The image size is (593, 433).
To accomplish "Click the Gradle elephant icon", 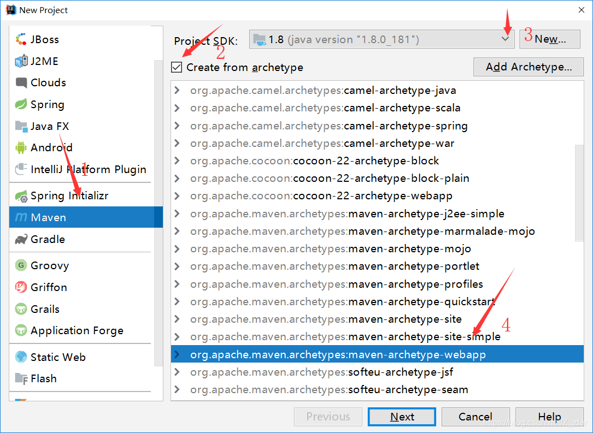I will click(21, 239).
